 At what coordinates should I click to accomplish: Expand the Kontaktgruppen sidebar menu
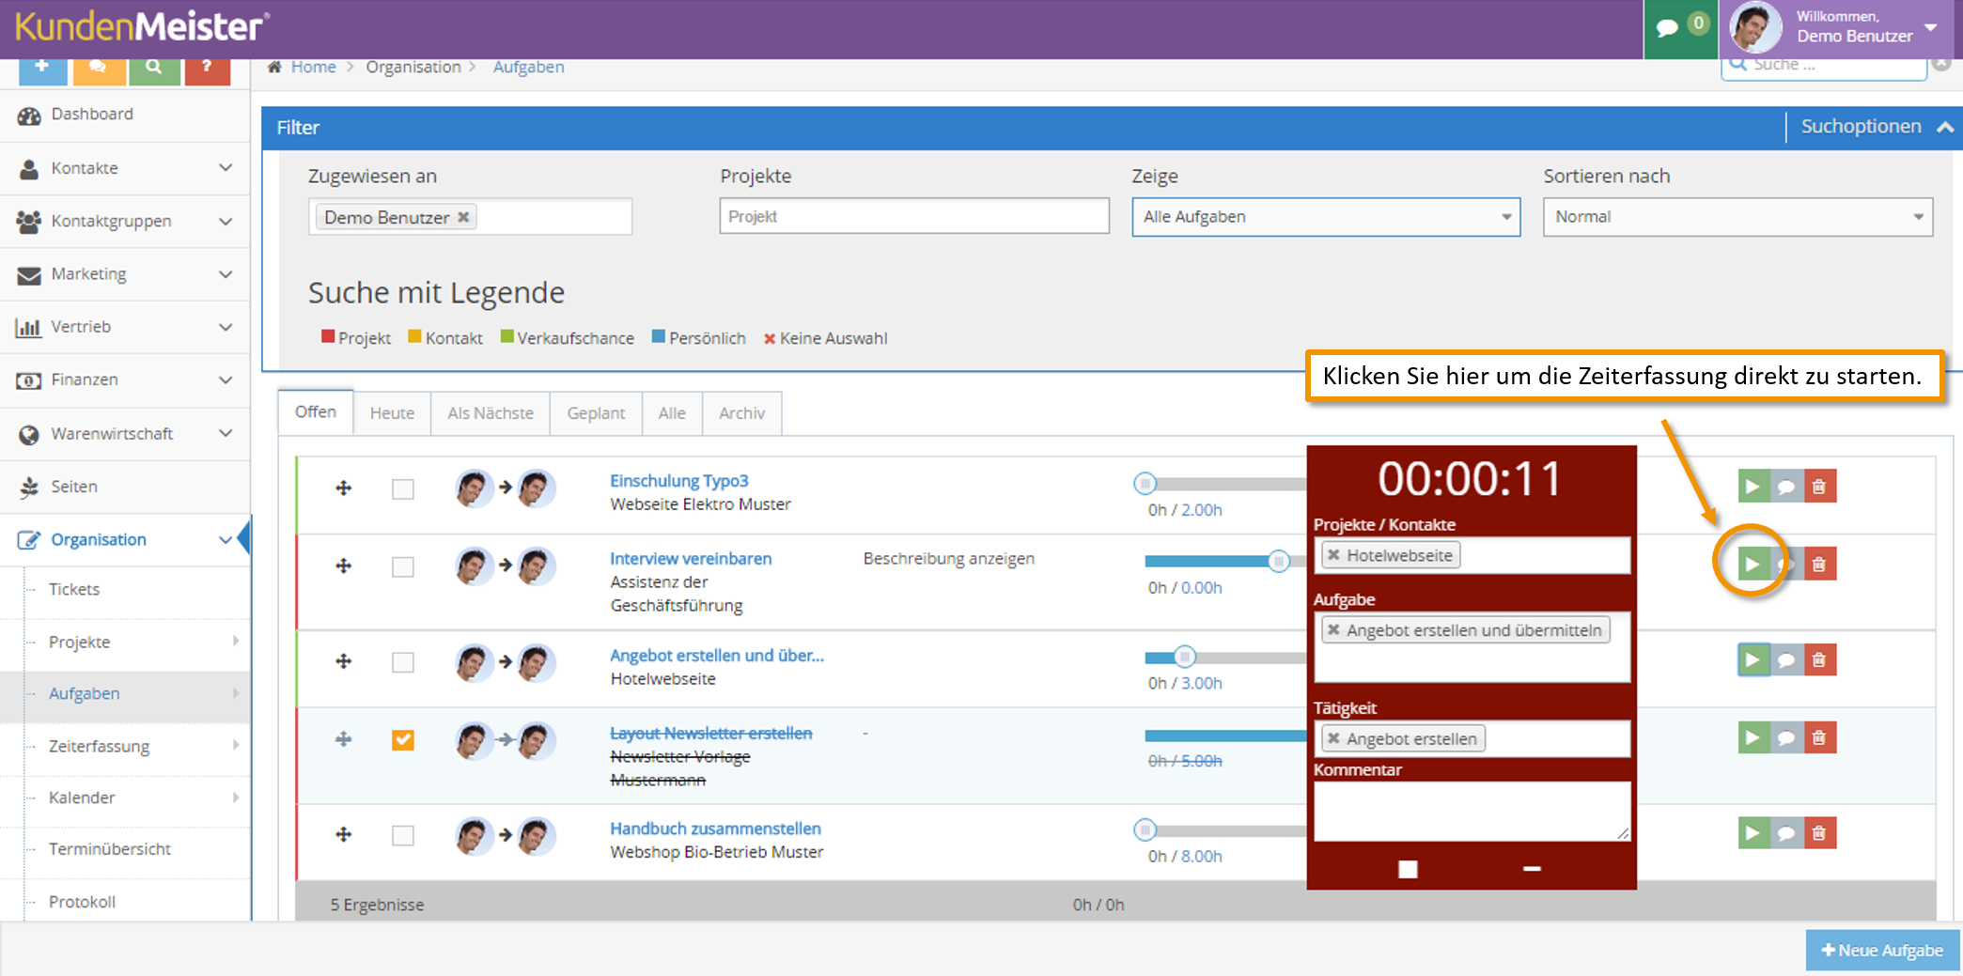pos(125,222)
